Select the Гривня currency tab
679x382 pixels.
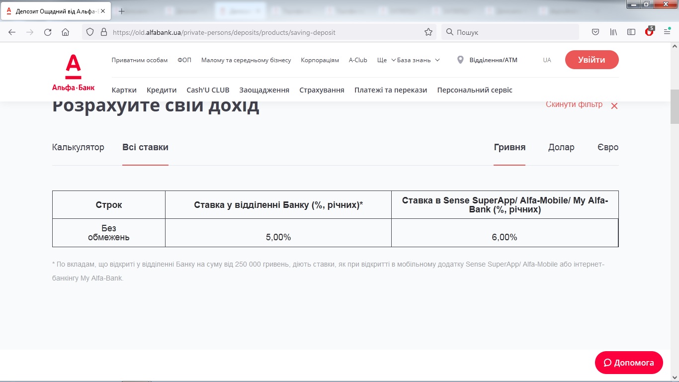(509, 147)
